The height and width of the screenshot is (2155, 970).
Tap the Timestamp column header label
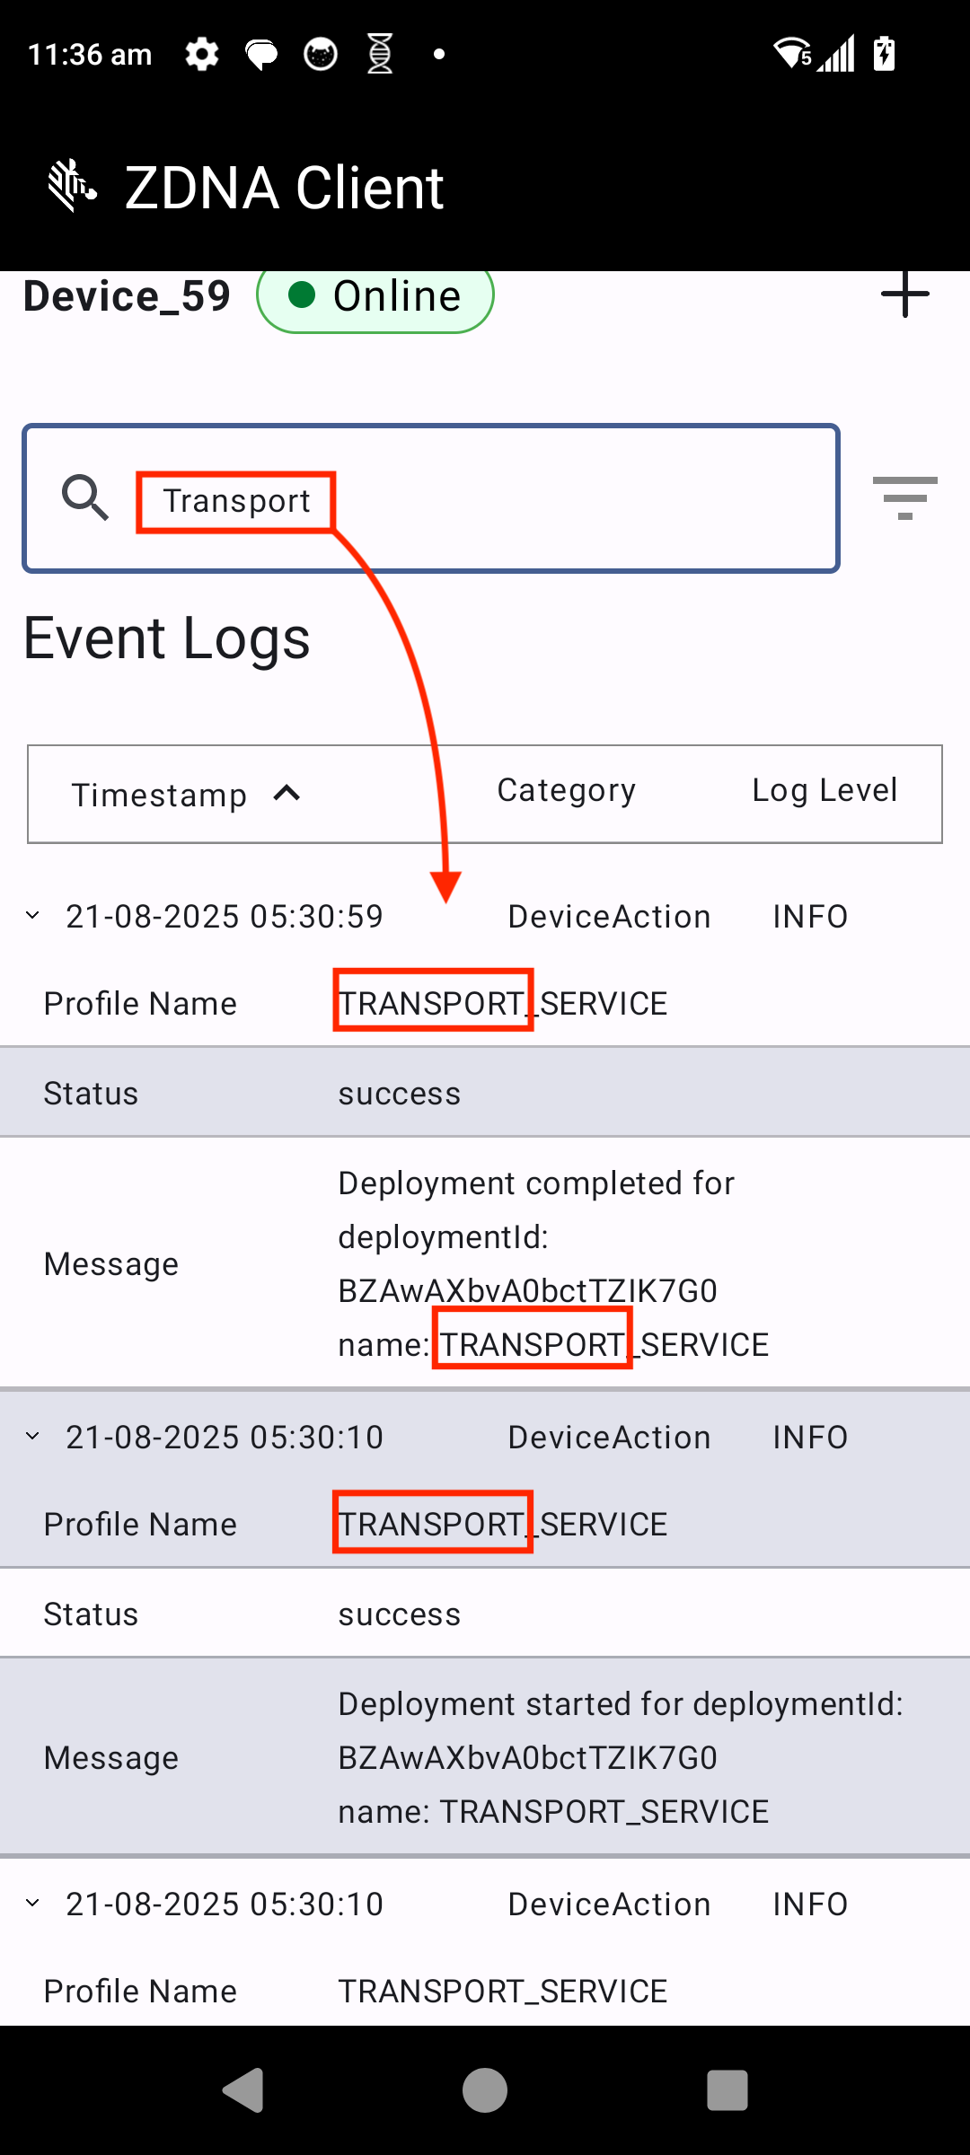pyautogui.click(x=159, y=795)
